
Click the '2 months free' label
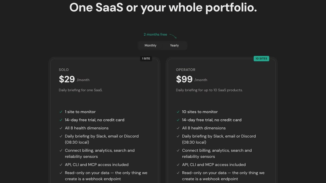(155, 34)
